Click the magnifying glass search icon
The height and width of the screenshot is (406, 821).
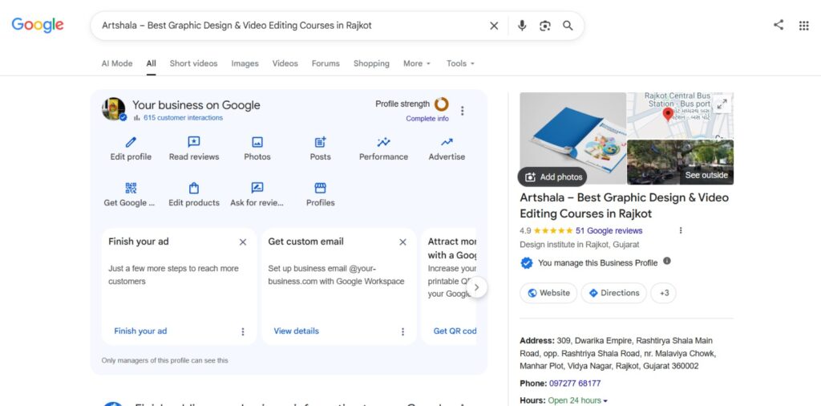coord(568,26)
